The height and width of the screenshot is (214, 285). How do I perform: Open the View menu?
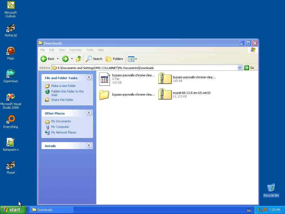[x=62, y=50]
